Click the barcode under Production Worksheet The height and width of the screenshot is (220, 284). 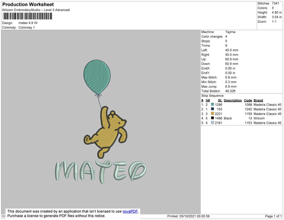(x=27, y=16)
